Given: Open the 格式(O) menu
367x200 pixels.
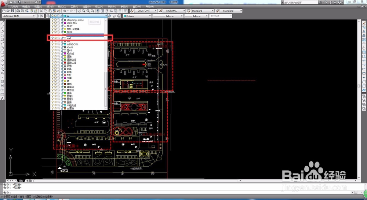Looking at the screenshot, I should coord(62,7).
